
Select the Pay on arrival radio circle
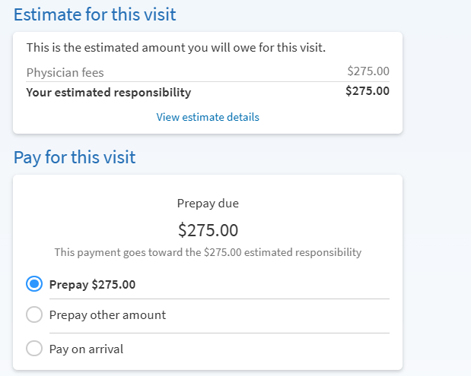(34, 349)
